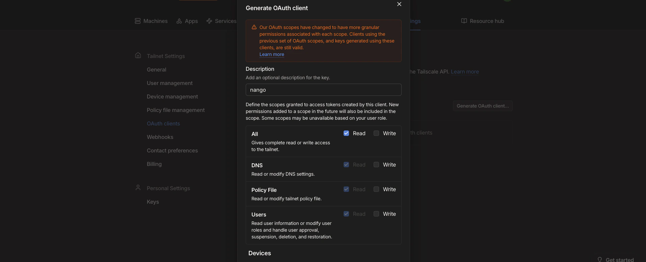This screenshot has height=262, width=646.
Task: Click the Tailnet Settings home icon
Action: pyautogui.click(x=138, y=55)
